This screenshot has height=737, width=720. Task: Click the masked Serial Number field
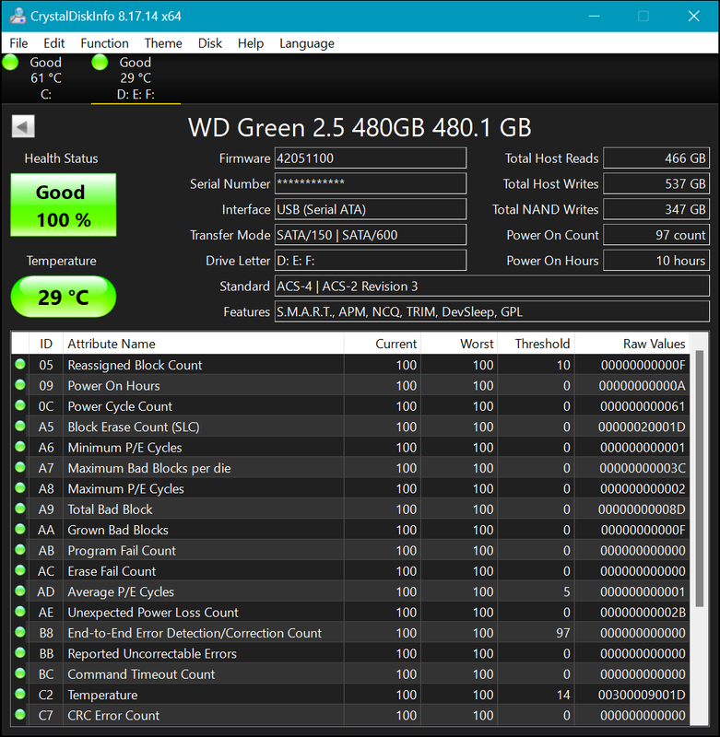click(x=371, y=183)
